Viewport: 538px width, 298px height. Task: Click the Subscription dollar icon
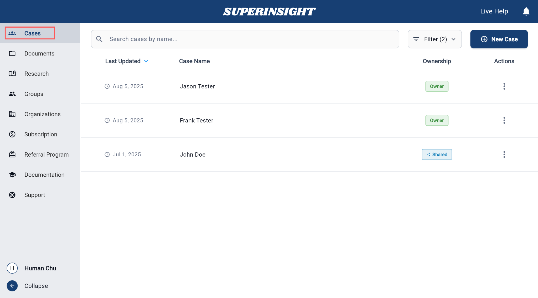[12, 134]
